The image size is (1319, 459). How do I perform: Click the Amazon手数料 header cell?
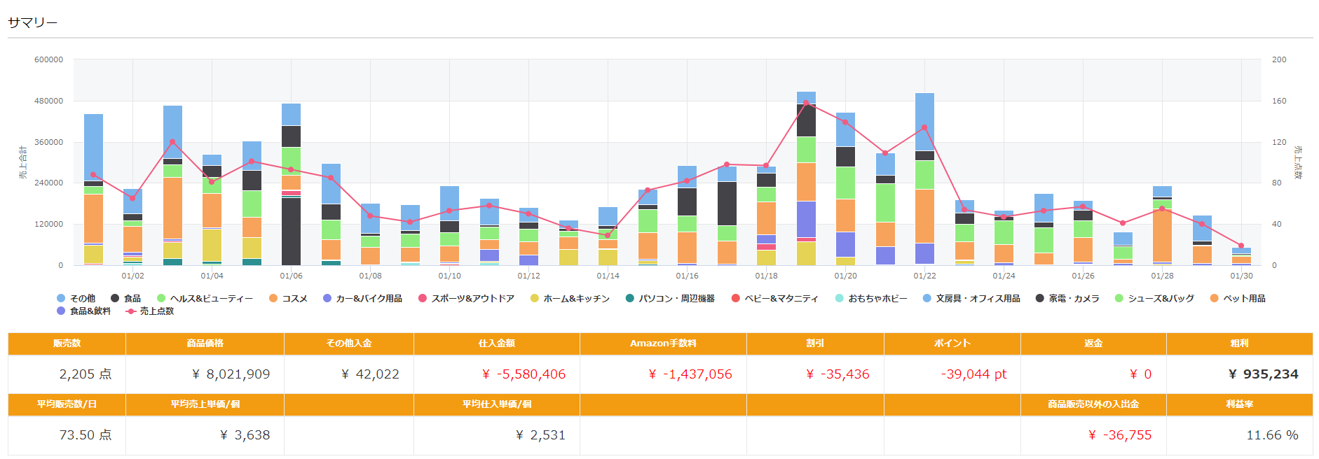(x=662, y=344)
